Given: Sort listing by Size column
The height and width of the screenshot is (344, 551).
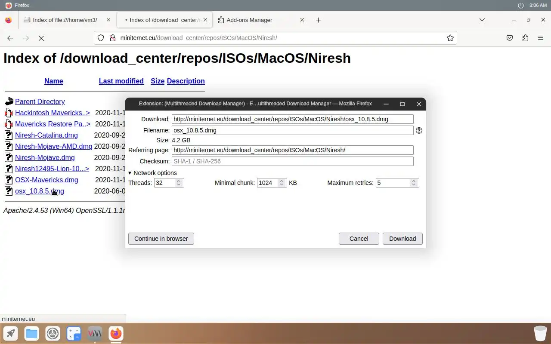Looking at the screenshot, I should point(158,81).
